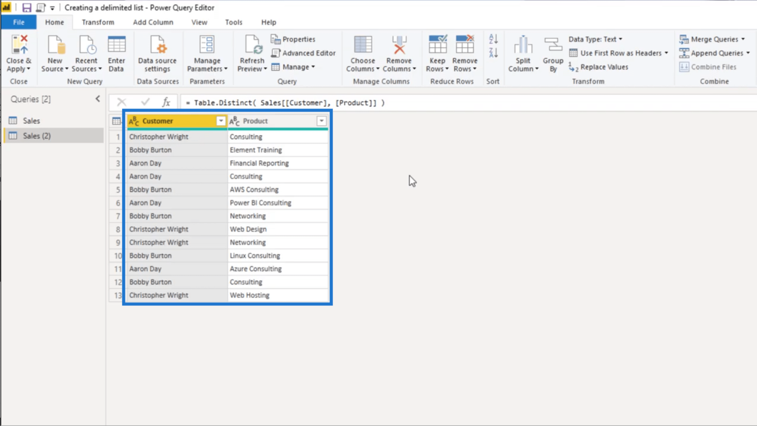Image resolution: width=757 pixels, height=426 pixels.
Task: Click the table corner icon beside Customer header
Action: [116, 121]
